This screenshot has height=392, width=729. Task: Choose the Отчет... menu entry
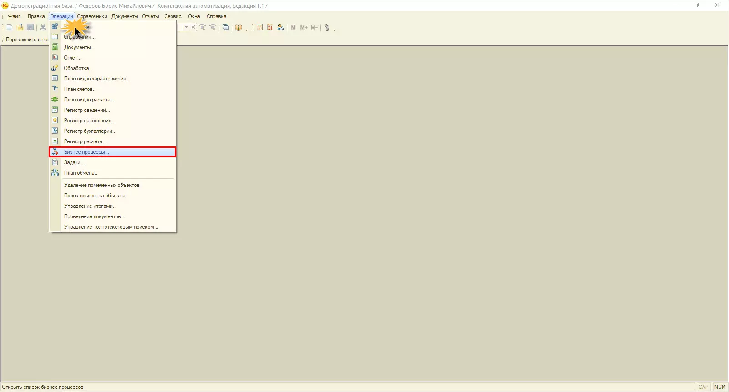pyautogui.click(x=112, y=58)
